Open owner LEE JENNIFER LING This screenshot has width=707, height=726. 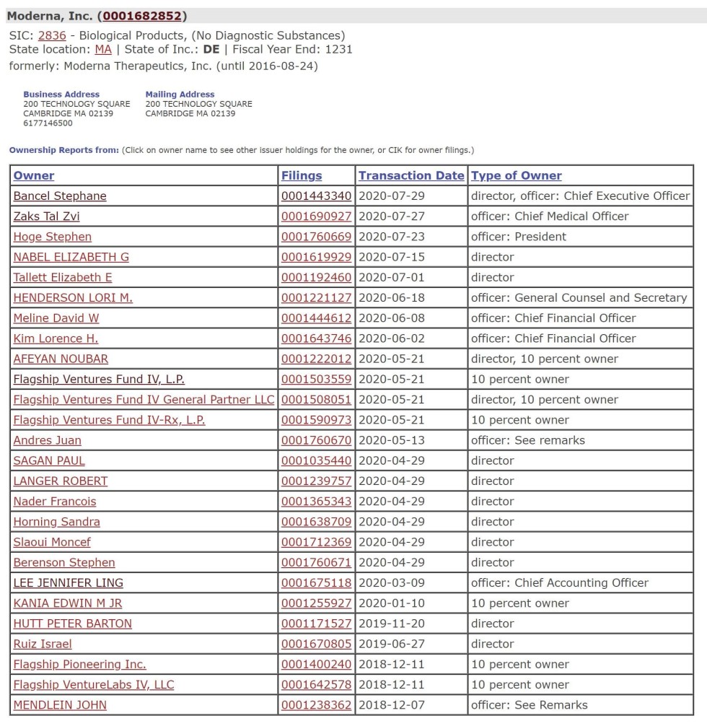click(68, 583)
